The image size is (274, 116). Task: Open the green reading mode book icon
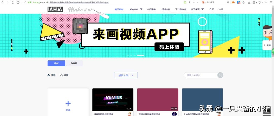(x=185, y=2)
